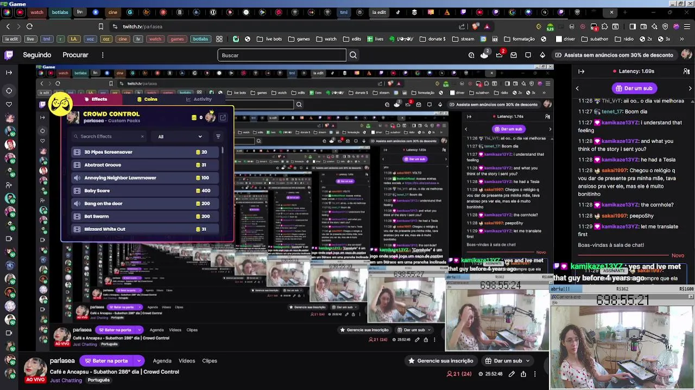Open the Brave Shields lion icon

point(476,26)
